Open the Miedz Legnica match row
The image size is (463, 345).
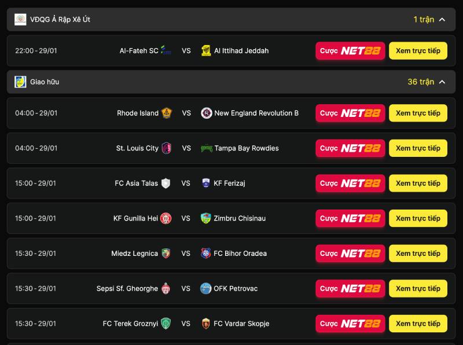point(231,253)
